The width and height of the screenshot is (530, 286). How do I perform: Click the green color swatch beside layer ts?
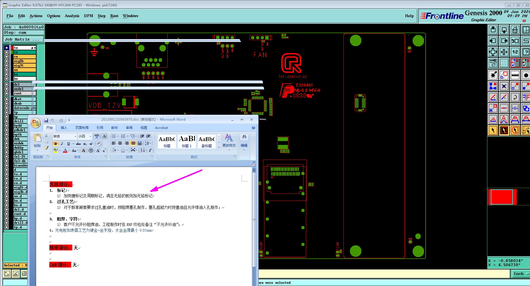pyautogui.click(x=12, y=52)
